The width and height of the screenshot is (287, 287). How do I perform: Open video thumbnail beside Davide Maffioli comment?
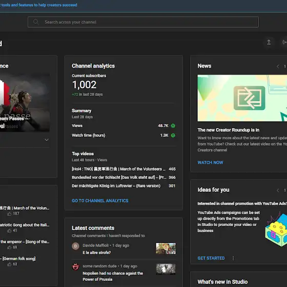pos(166,249)
